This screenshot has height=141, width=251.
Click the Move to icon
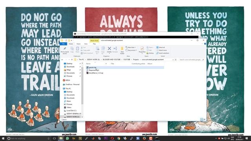tap(97, 49)
